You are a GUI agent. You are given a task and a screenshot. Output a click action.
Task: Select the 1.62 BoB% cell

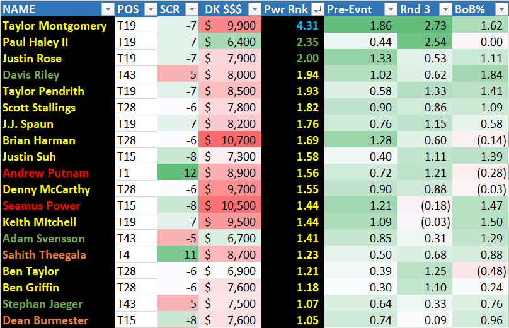click(481, 25)
